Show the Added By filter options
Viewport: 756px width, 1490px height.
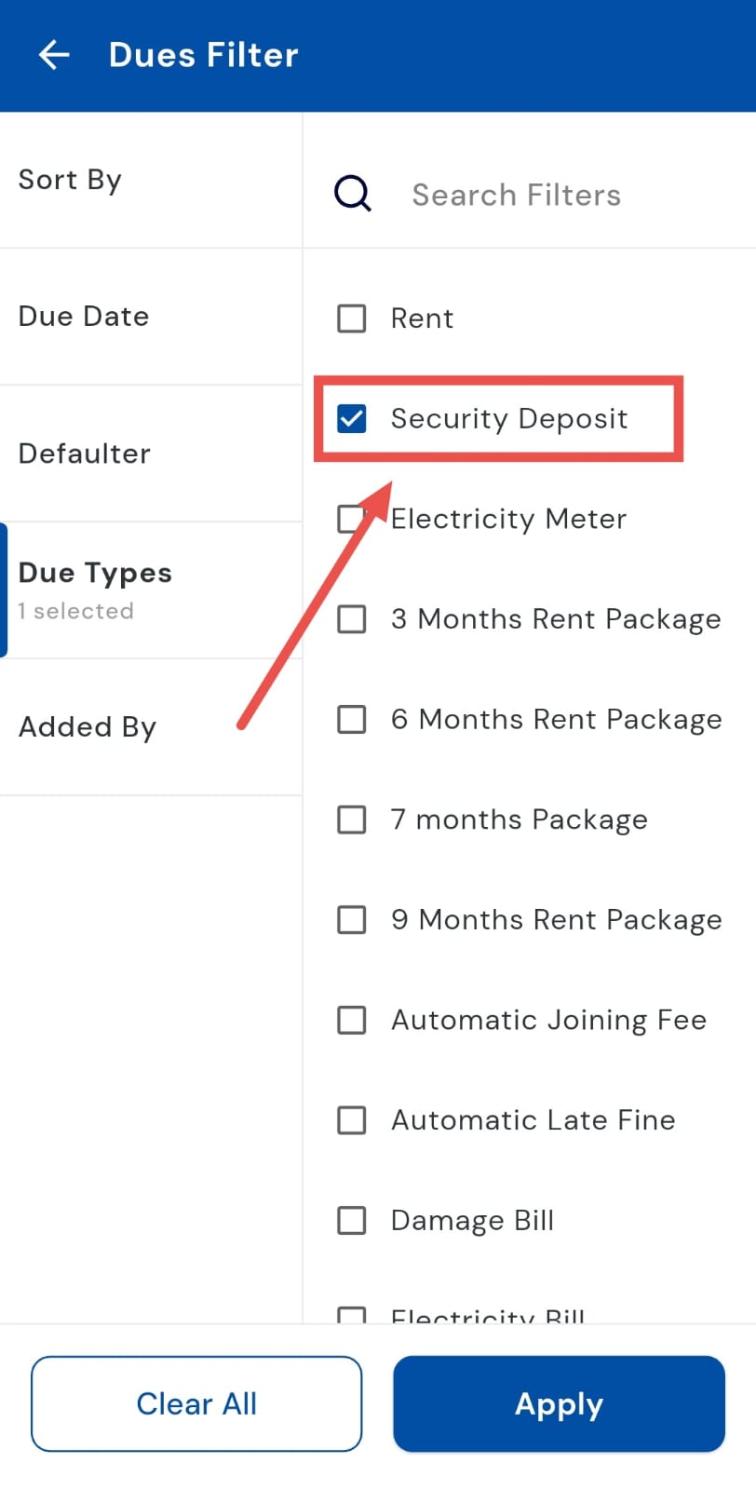(x=151, y=727)
